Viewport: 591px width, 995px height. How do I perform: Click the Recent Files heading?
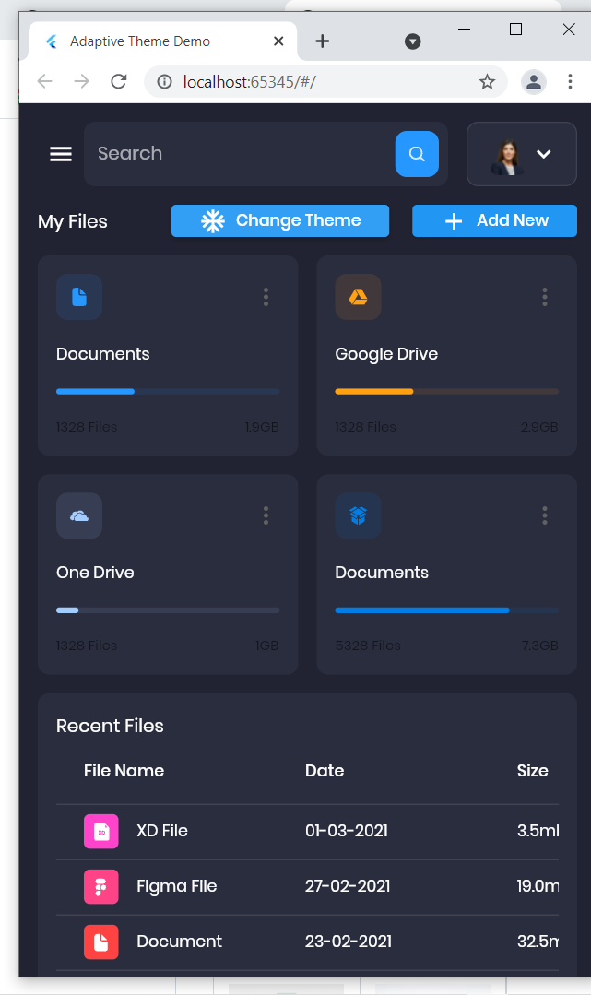point(110,726)
